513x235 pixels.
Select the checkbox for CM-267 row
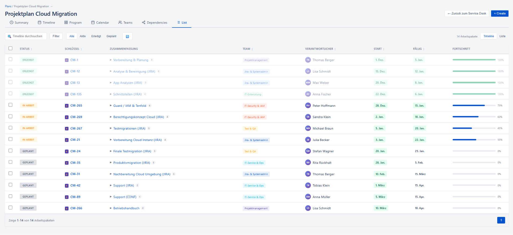click(x=10, y=128)
